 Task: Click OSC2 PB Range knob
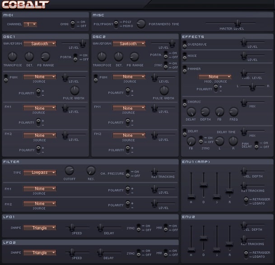tap(135, 56)
